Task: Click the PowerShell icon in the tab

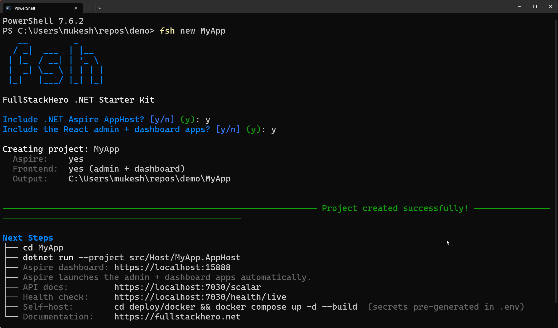Action: 9,8
